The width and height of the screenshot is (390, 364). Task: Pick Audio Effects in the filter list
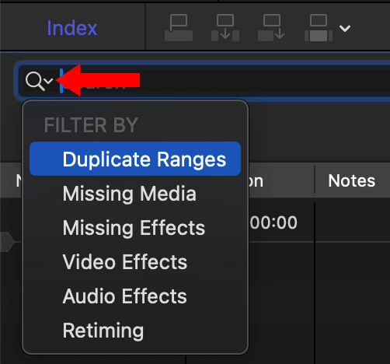click(125, 296)
